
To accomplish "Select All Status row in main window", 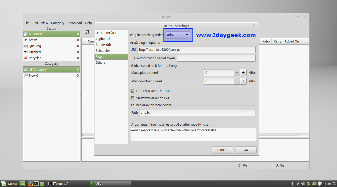I will 51,34.
